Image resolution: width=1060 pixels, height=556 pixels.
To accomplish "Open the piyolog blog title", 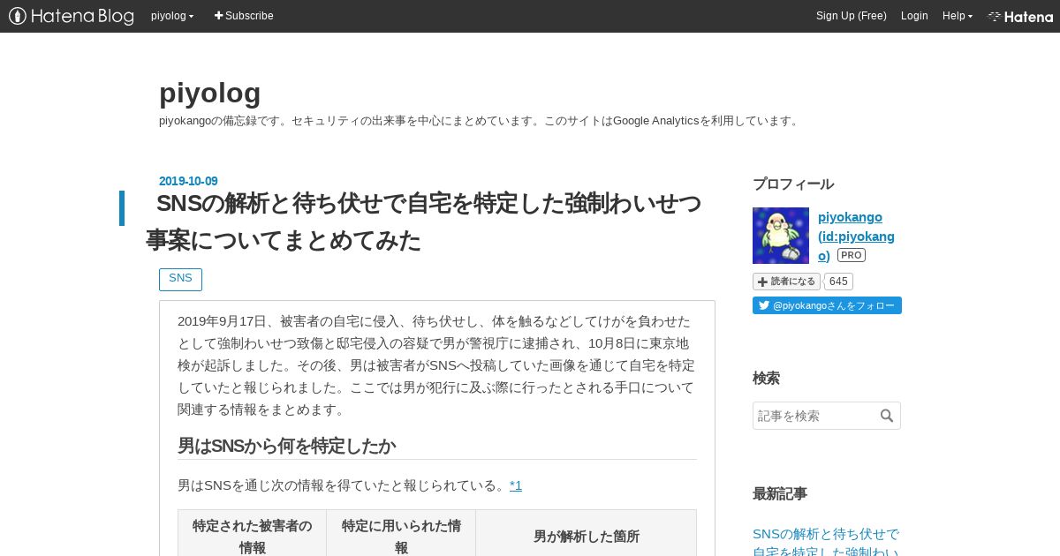I will (x=210, y=93).
